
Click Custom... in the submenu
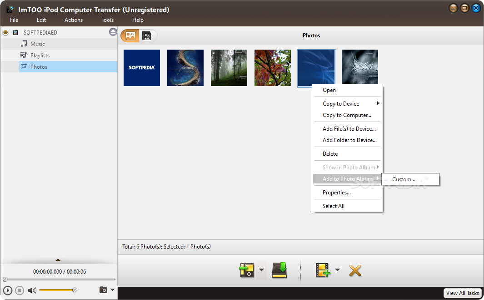click(x=410, y=179)
